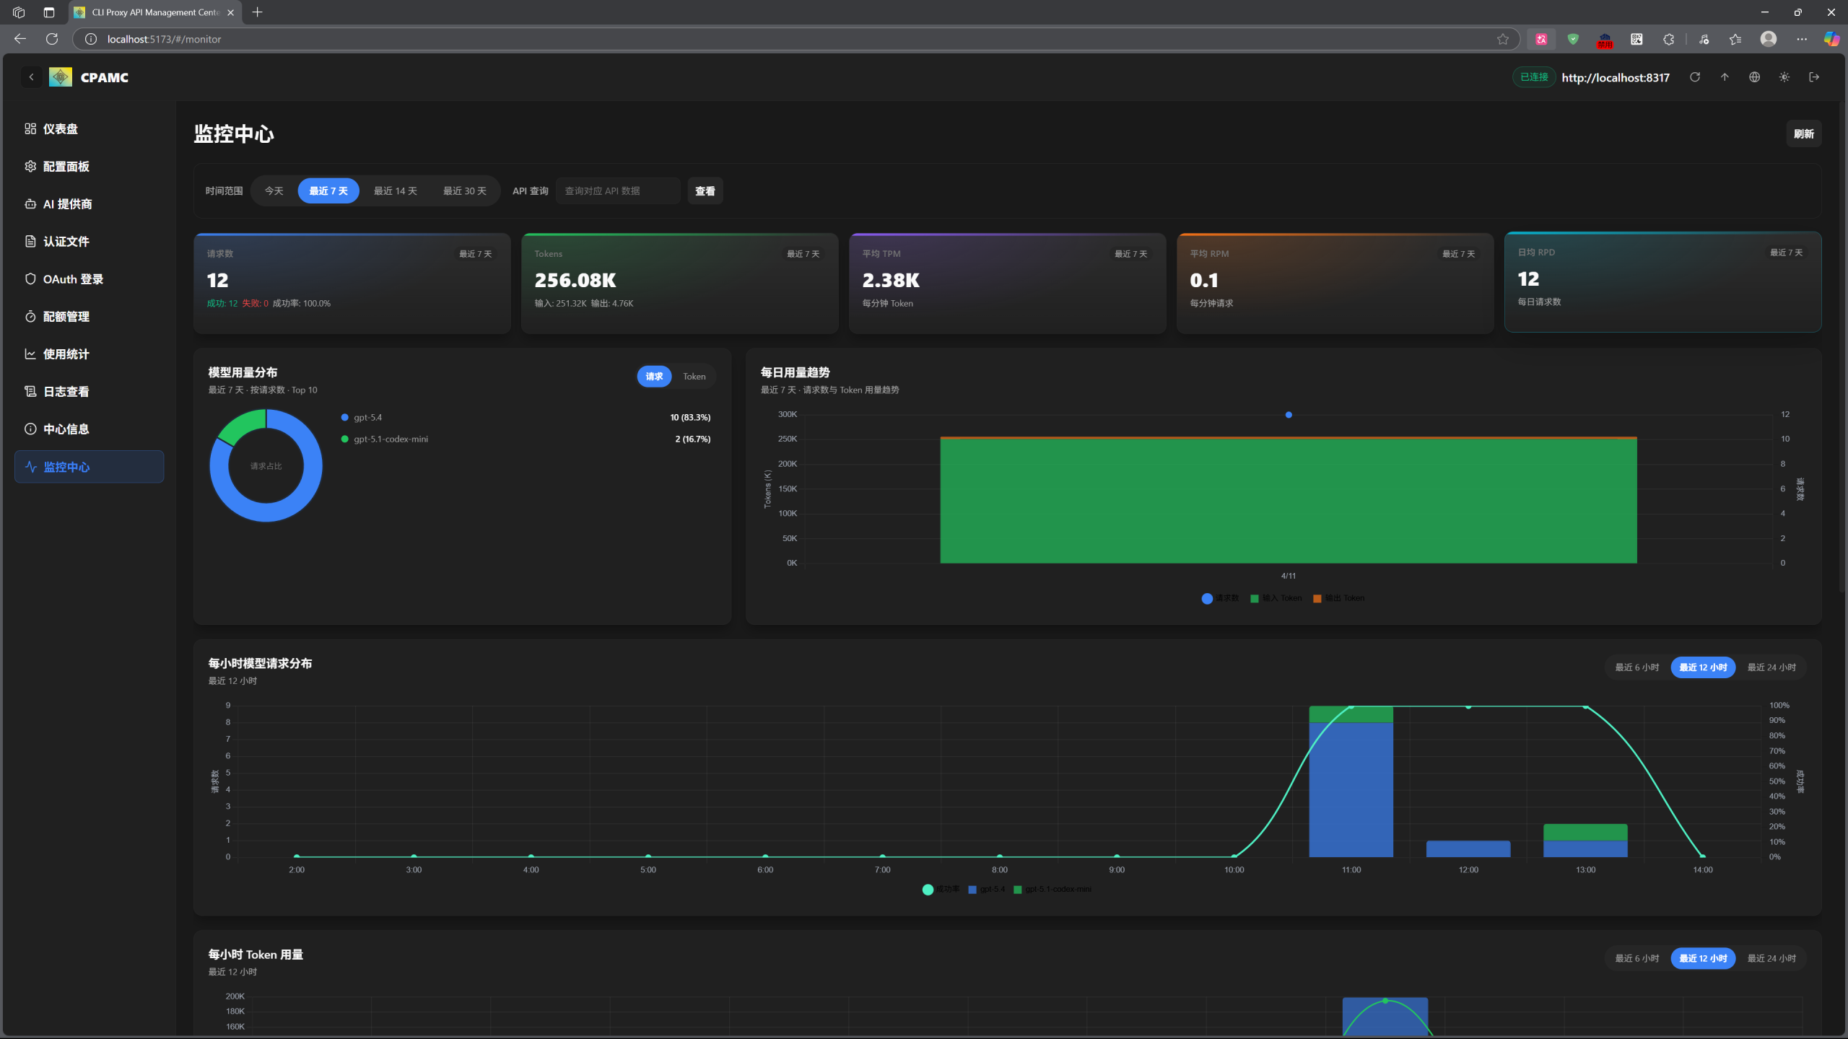Click the 刷新 refresh button
This screenshot has width=1848, height=1039.
coord(1803,134)
